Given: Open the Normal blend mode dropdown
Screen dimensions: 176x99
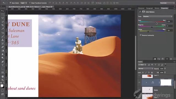Looking at the screenshot, I should click(145, 68).
